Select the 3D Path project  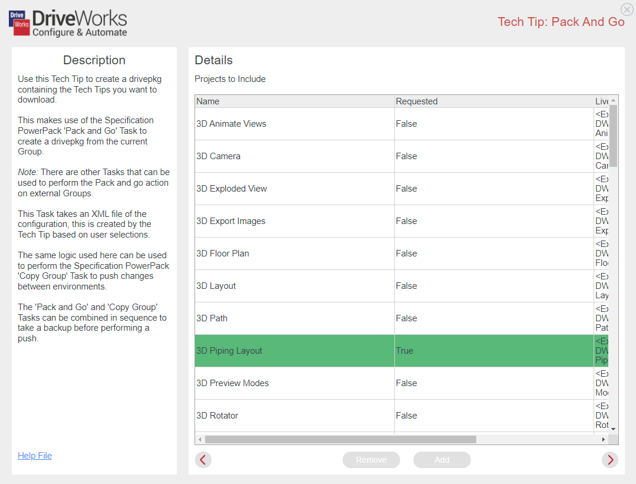click(x=295, y=318)
